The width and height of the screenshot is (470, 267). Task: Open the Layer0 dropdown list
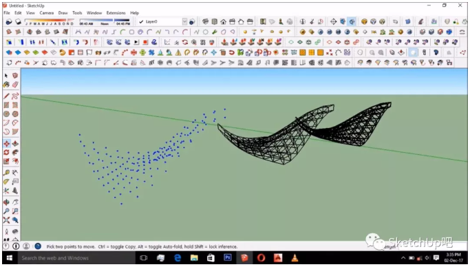point(184,21)
